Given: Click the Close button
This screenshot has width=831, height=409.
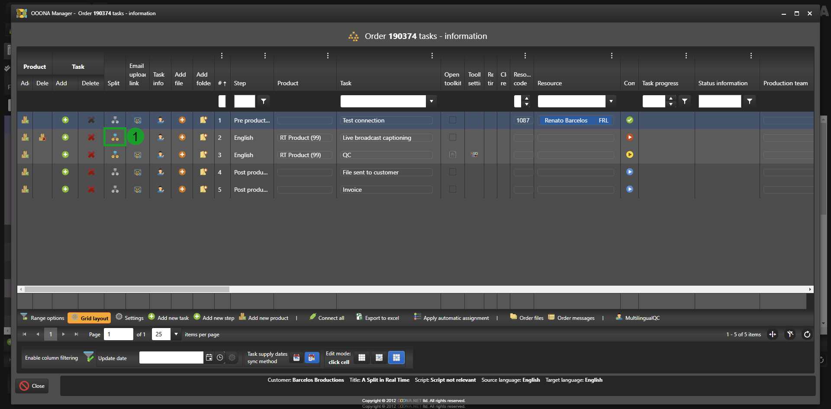Looking at the screenshot, I should tap(32, 386).
